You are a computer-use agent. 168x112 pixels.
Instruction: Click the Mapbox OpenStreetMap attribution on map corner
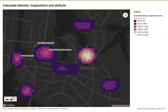point(121,106)
